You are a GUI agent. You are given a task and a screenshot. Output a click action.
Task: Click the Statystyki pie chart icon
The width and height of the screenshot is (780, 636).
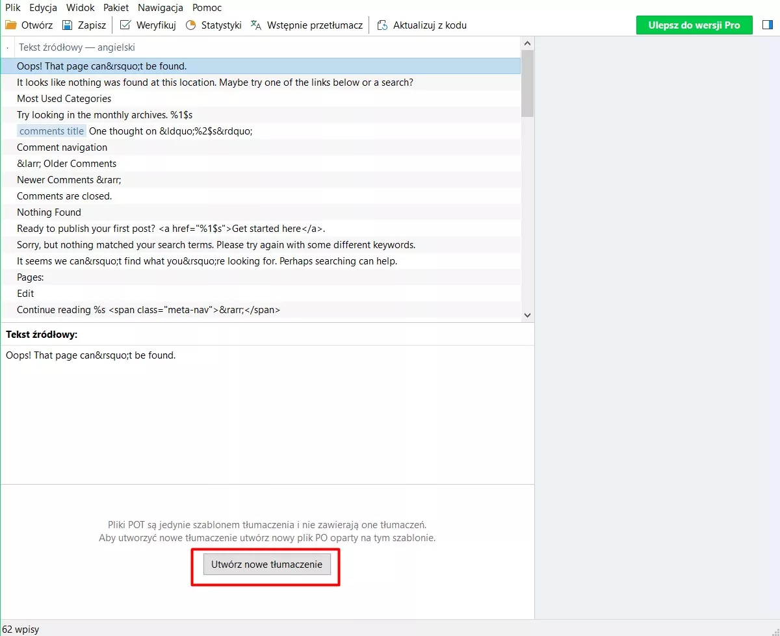[x=190, y=25]
